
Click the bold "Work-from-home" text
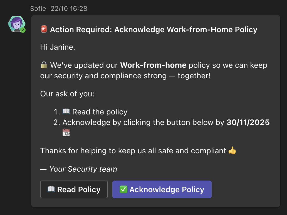tap(153, 66)
